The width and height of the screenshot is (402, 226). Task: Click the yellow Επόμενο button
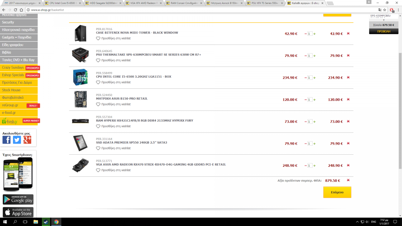coord(337,192)
